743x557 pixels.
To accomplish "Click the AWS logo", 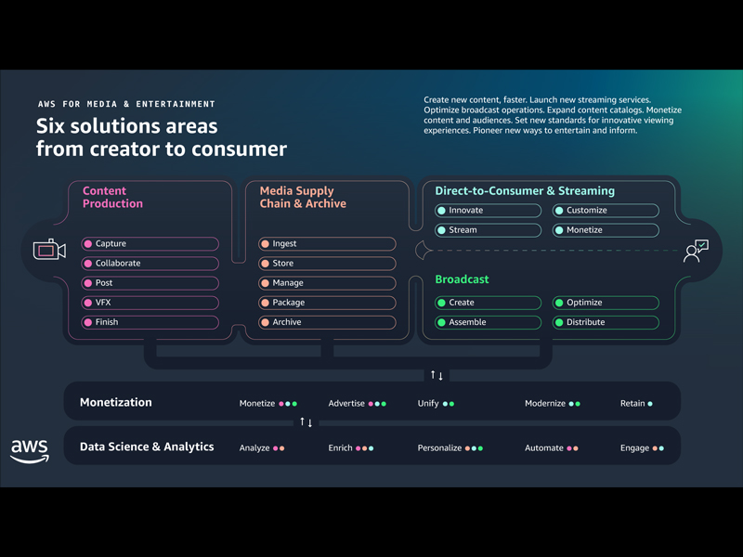I will point(30,450).
